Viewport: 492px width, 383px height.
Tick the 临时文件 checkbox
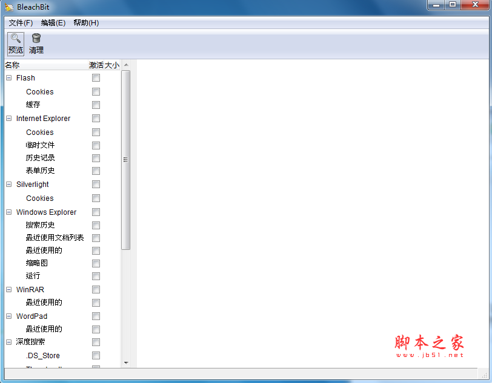(x=96, y=145)
